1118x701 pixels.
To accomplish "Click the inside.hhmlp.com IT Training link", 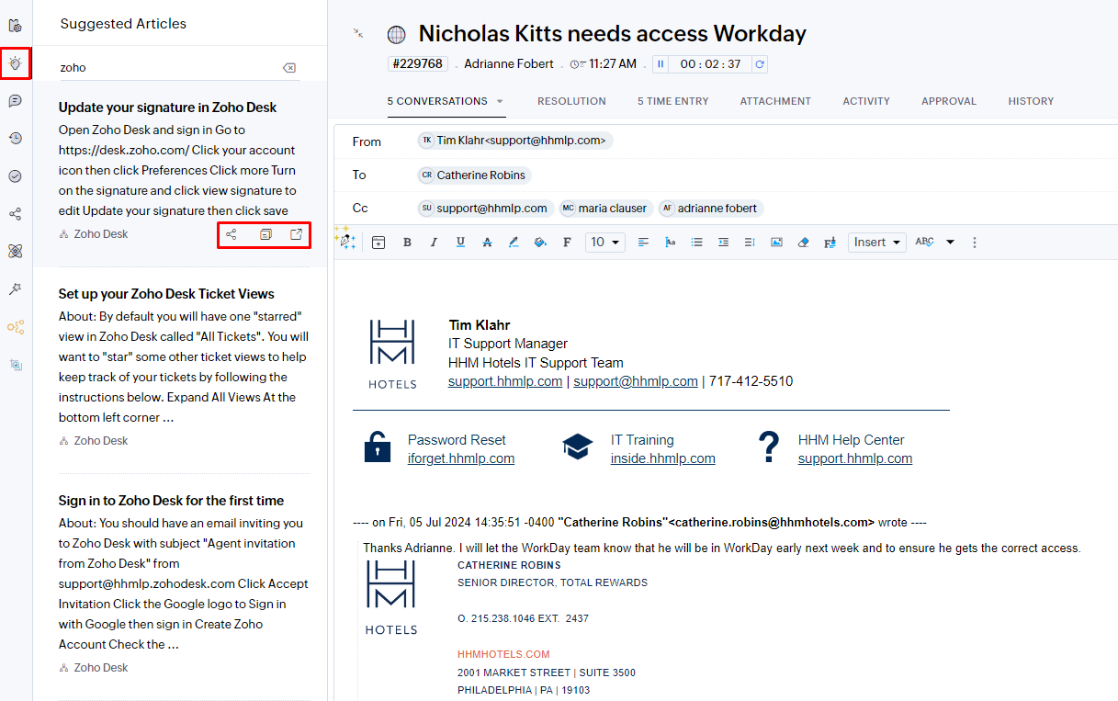I will (662, 458).
